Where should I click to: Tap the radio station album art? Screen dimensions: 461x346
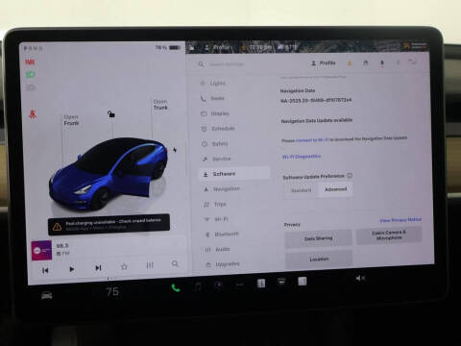click(41, 250)
